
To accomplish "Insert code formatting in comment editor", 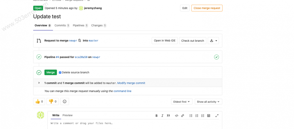I will (177, 116).
